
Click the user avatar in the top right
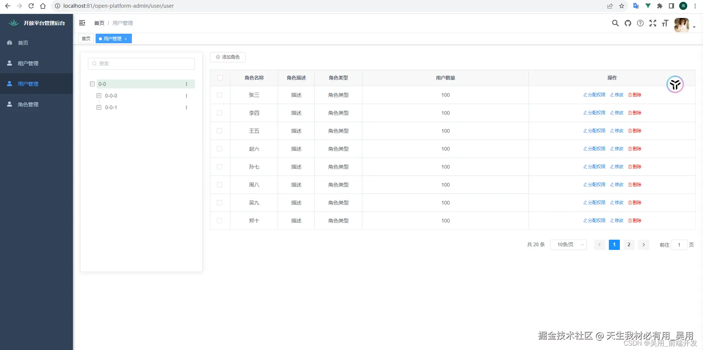click(x=681, y=25)
